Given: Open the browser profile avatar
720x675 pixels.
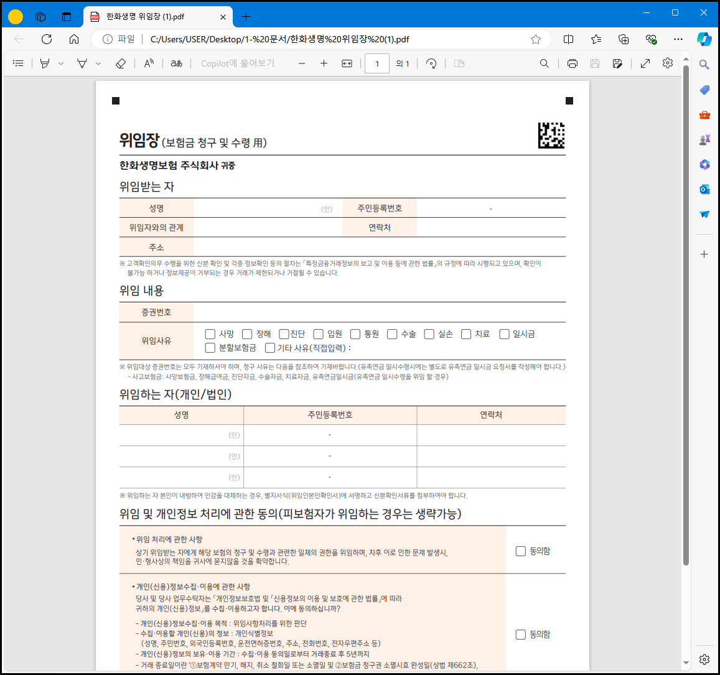Looking at the screenshot, I should (x=16, y=17).
